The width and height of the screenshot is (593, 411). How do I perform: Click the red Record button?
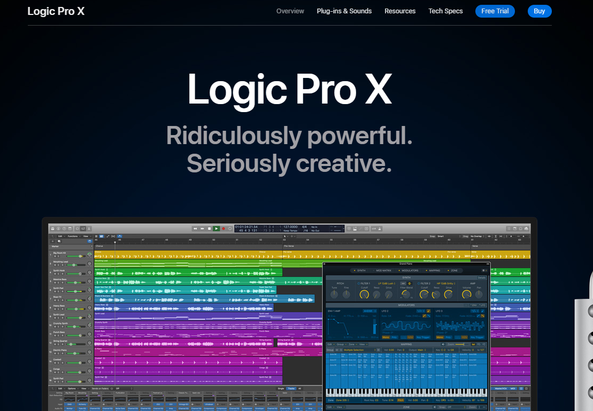tap(224, 228)
